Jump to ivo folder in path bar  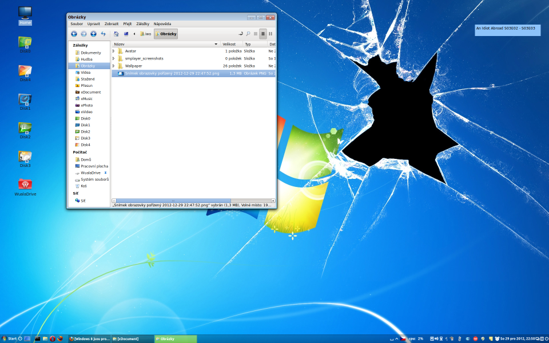pos(146,34)
